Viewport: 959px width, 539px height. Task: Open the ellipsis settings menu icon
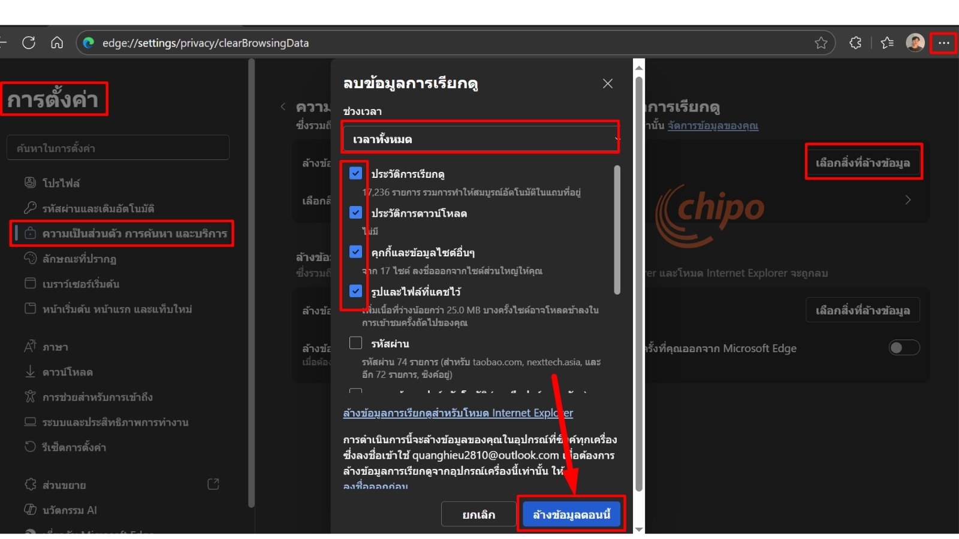(x=944, y=43)
